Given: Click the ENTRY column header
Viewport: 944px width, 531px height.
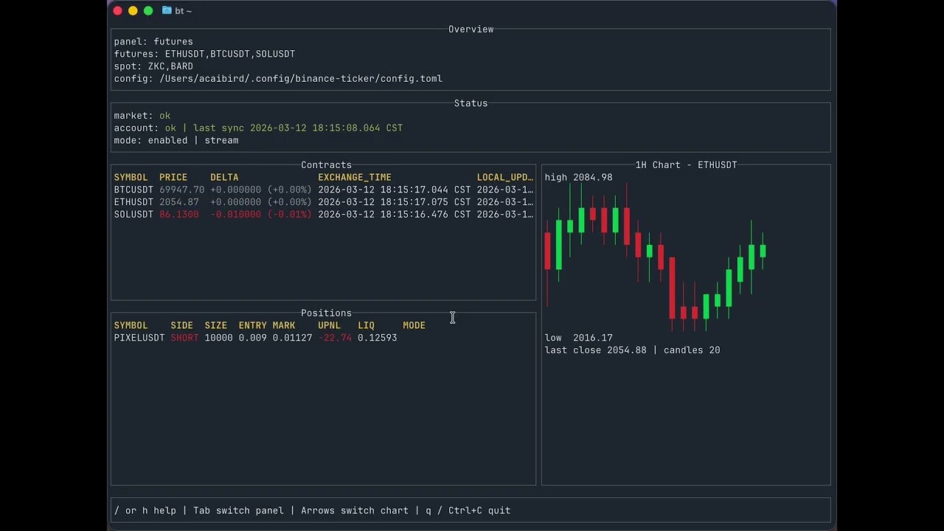Looking at the screenshot, I should point(253,325).
